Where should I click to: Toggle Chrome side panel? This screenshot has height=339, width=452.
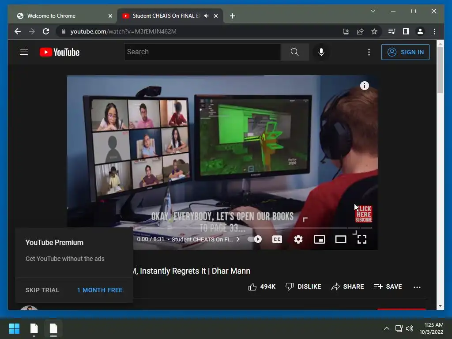tap(406, 31)
